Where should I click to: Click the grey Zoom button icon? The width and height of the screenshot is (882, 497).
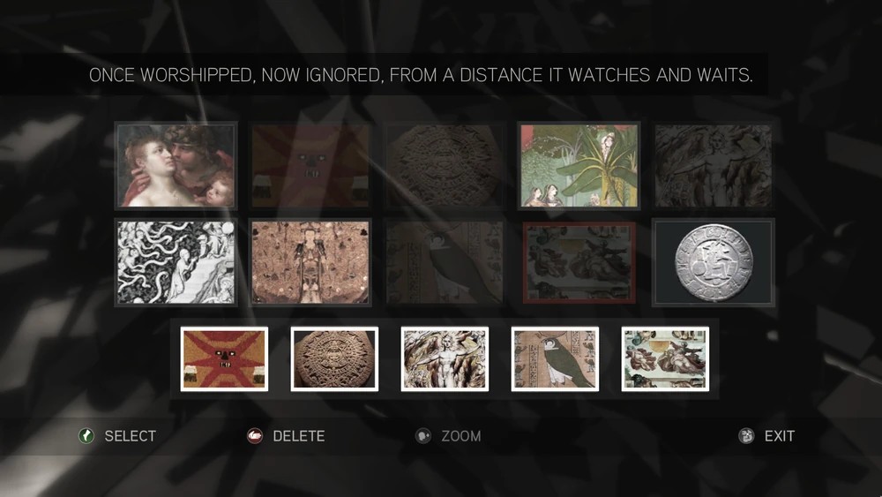click(x=423, y=436)
